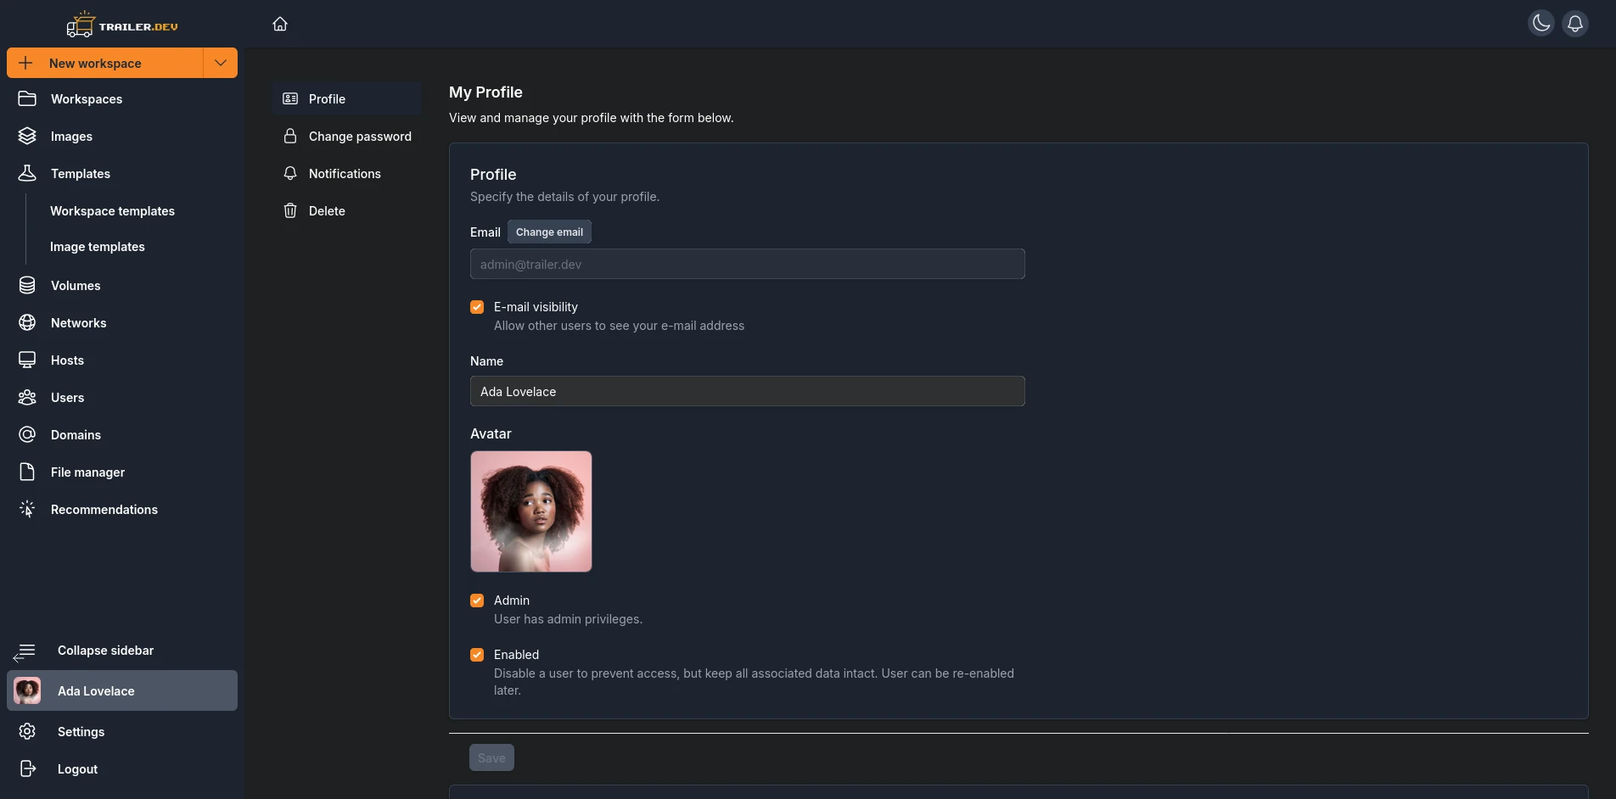Screen dimensions: 1616x799
Task: Toggle the Enabled checkbox
Action: [x=477, y=655]
